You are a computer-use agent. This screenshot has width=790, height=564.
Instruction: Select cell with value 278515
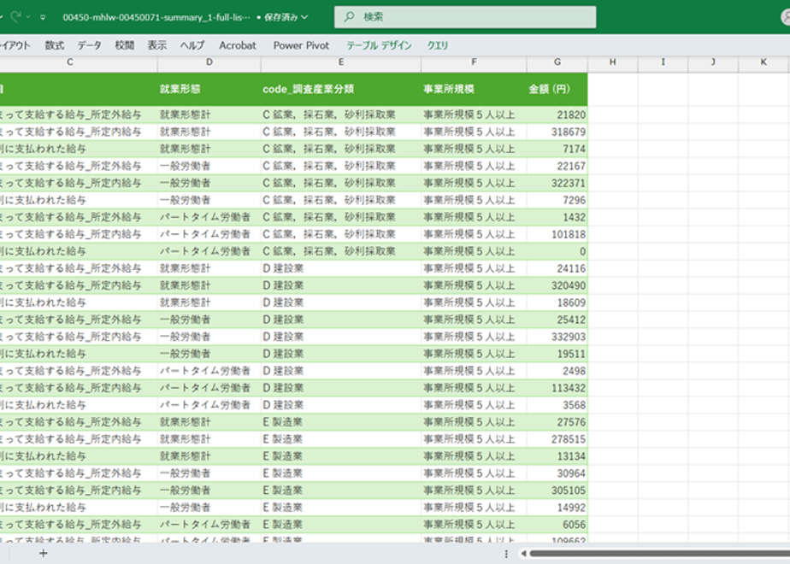[557, 439]
